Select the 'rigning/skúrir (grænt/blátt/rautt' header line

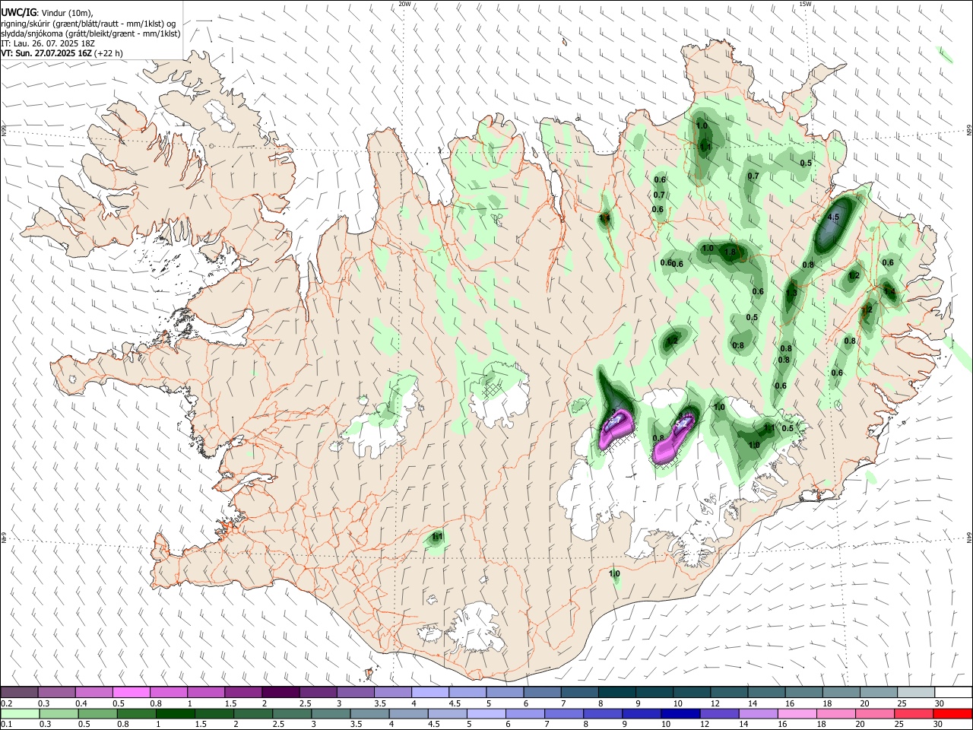tap(89, 23)
